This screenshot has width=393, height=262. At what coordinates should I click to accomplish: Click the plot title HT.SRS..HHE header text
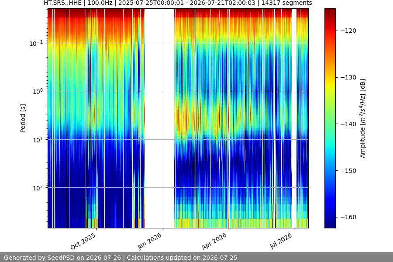coord(178,3)
